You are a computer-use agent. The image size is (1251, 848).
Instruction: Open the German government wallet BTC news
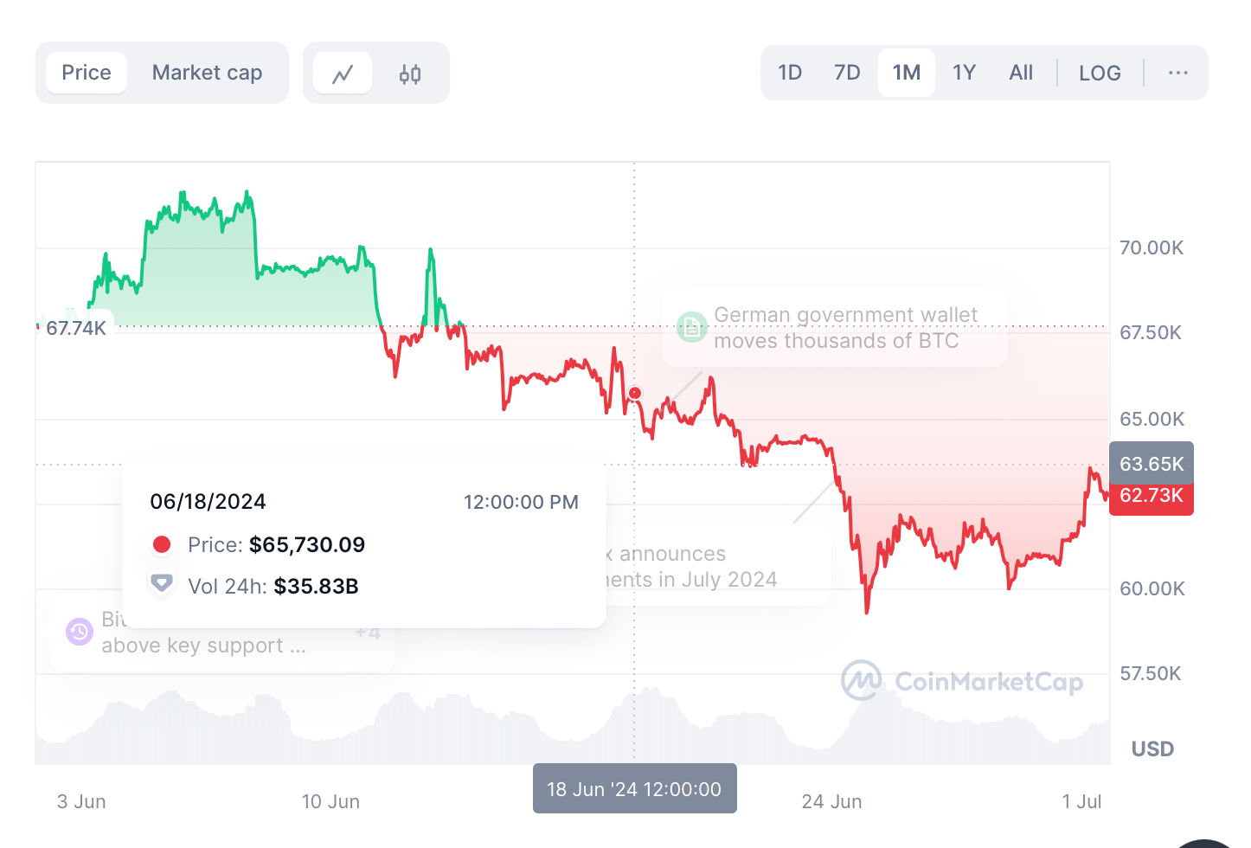[x=846, y=327]
